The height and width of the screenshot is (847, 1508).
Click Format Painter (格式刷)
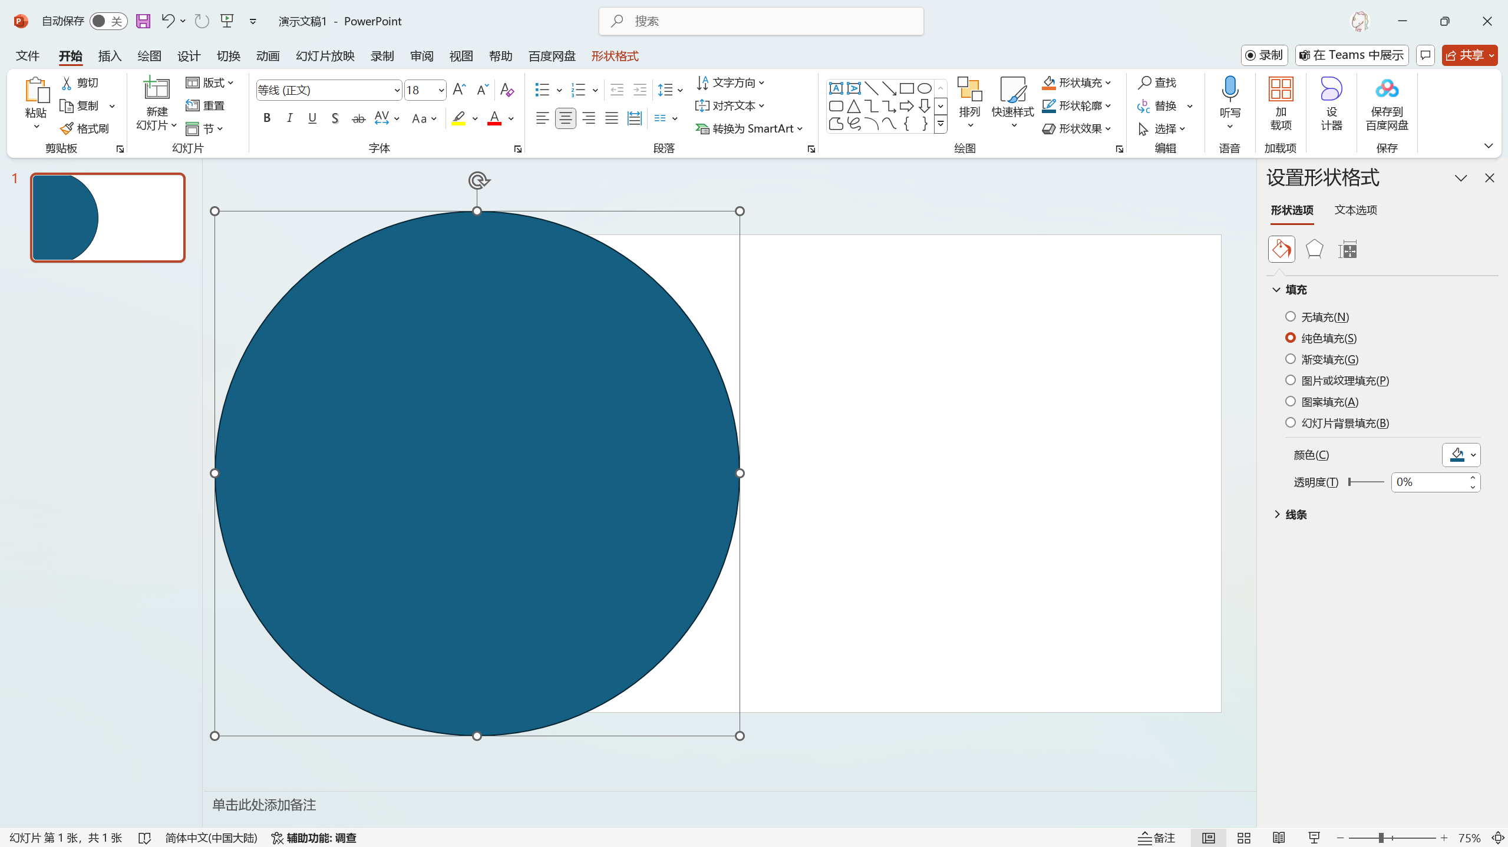pos(85,128)
